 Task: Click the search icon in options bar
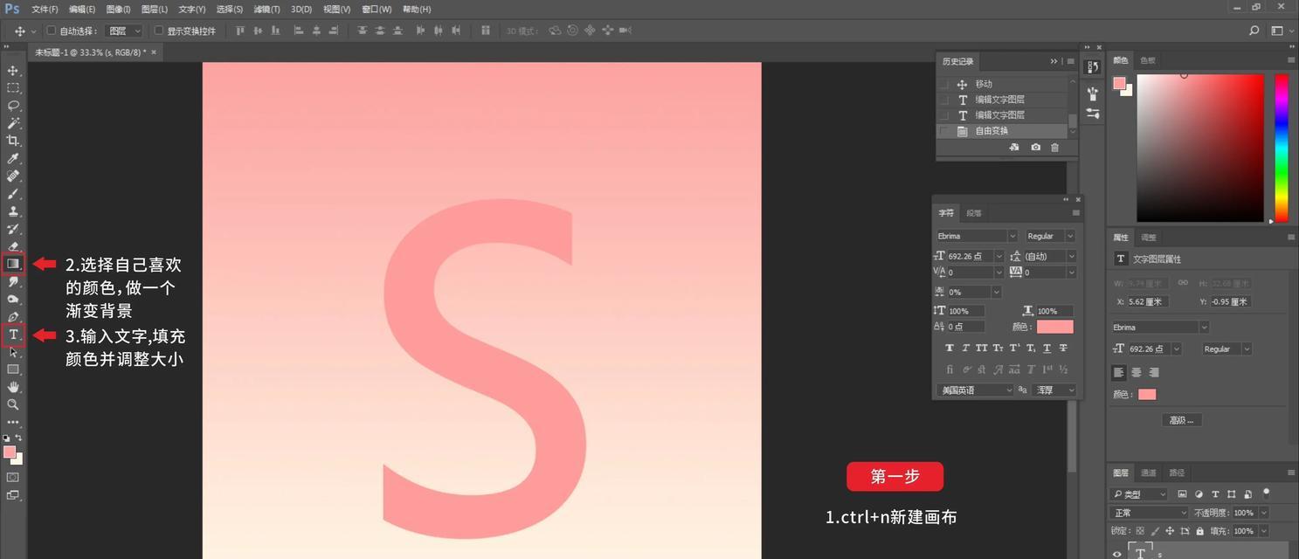[x=1254, y=31]
